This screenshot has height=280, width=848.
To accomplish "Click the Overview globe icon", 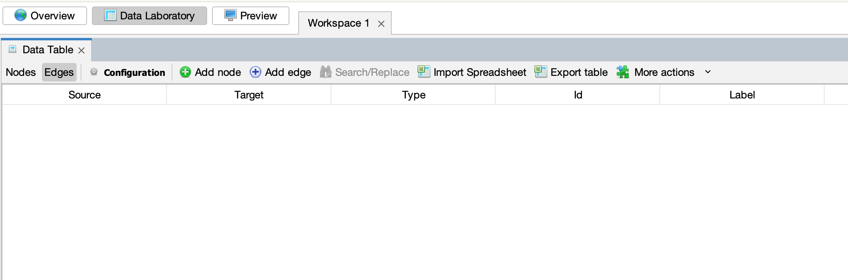I will 20,15.
